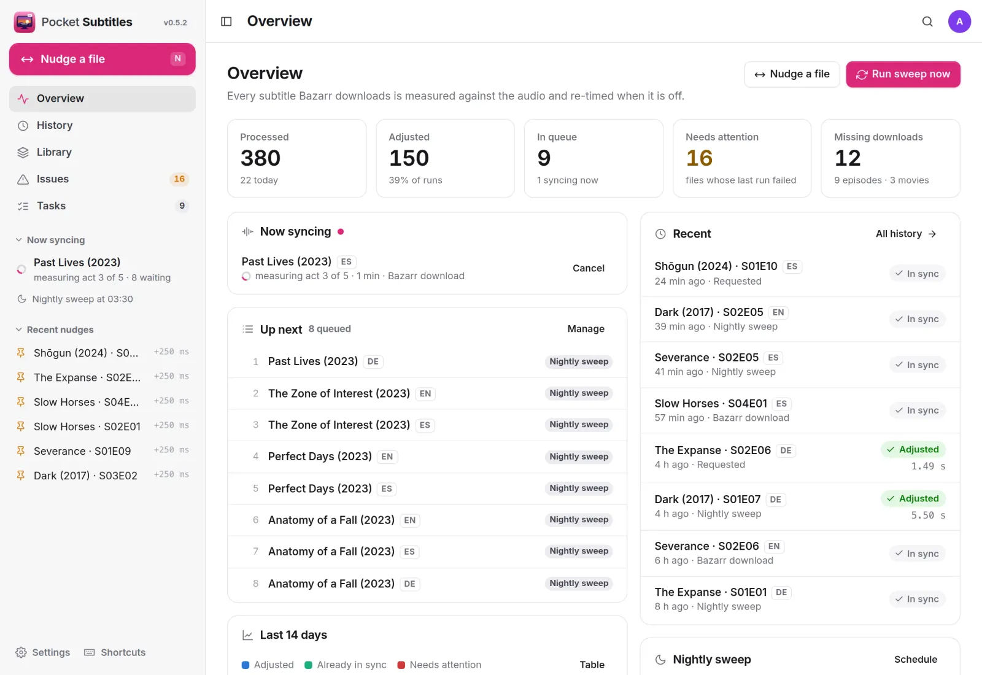Open the Overview sidebar item

click(102, 99)
